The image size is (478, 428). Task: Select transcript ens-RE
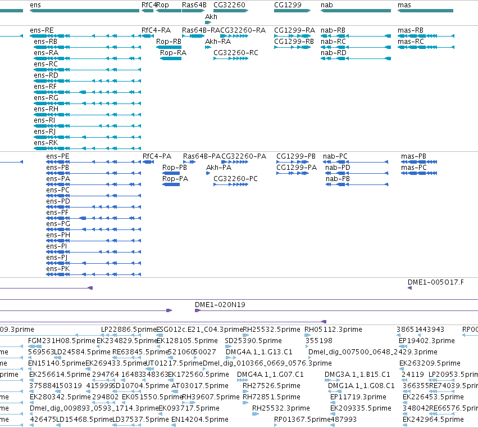tap(85, 36)
